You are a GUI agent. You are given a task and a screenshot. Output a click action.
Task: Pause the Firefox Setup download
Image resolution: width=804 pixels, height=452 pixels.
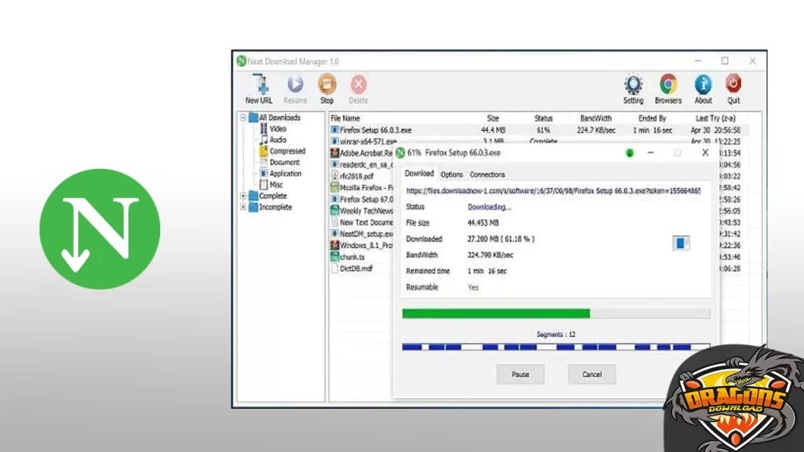coord(520,374)
